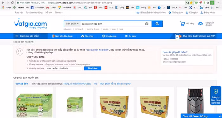The width and height of the screenshot is (222, 118).
Task: Bookmark page with the star outline icon
Action: pos(208,3)
